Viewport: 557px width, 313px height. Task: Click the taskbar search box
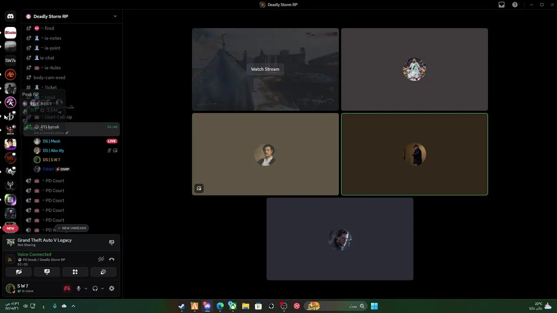point(335,306)
